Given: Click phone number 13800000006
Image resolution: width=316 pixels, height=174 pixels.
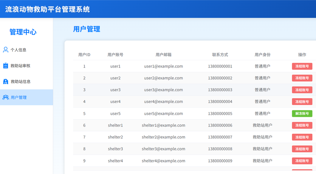Looking at the screenshot, I should (x=220, y=125).
